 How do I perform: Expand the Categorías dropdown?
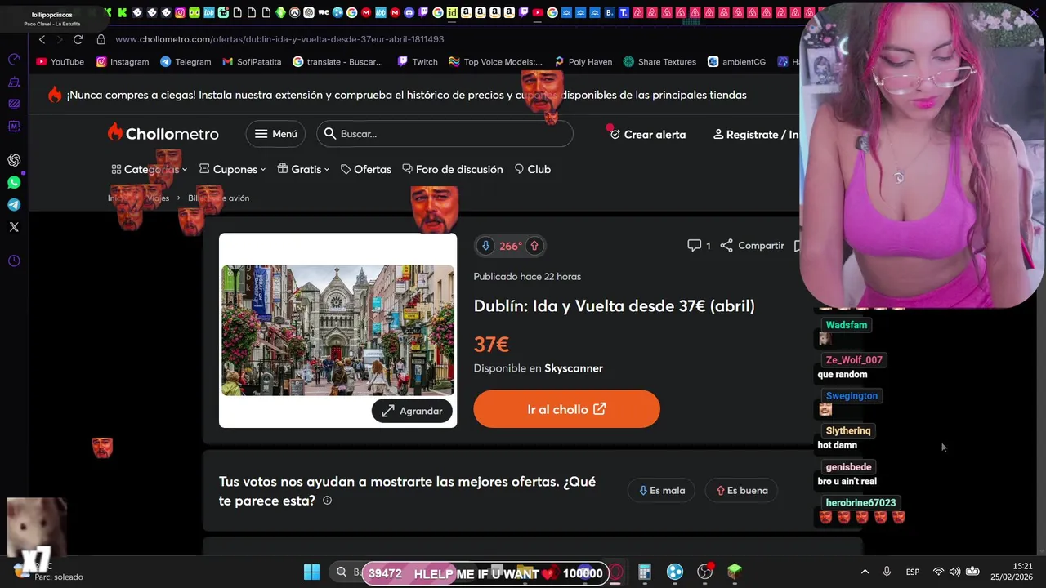pos(150,169)
